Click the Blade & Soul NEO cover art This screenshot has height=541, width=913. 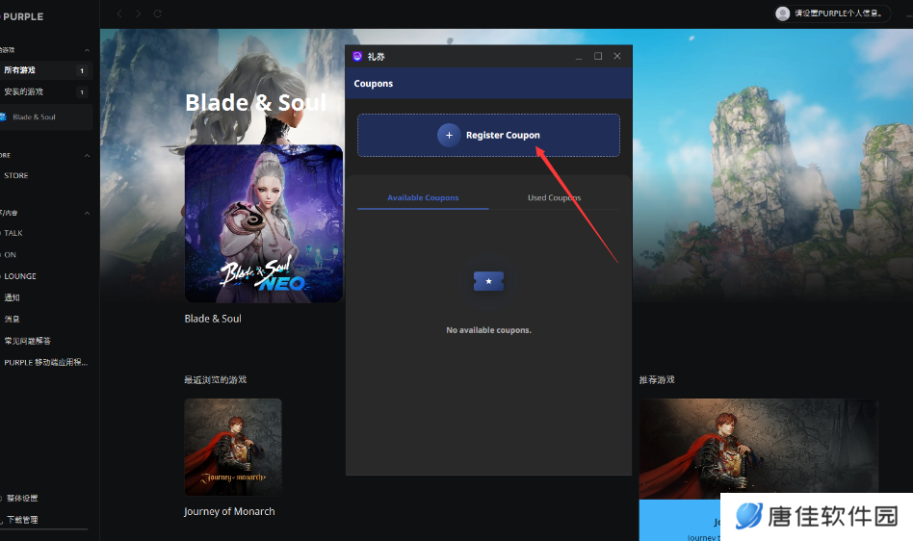point(263,224)
